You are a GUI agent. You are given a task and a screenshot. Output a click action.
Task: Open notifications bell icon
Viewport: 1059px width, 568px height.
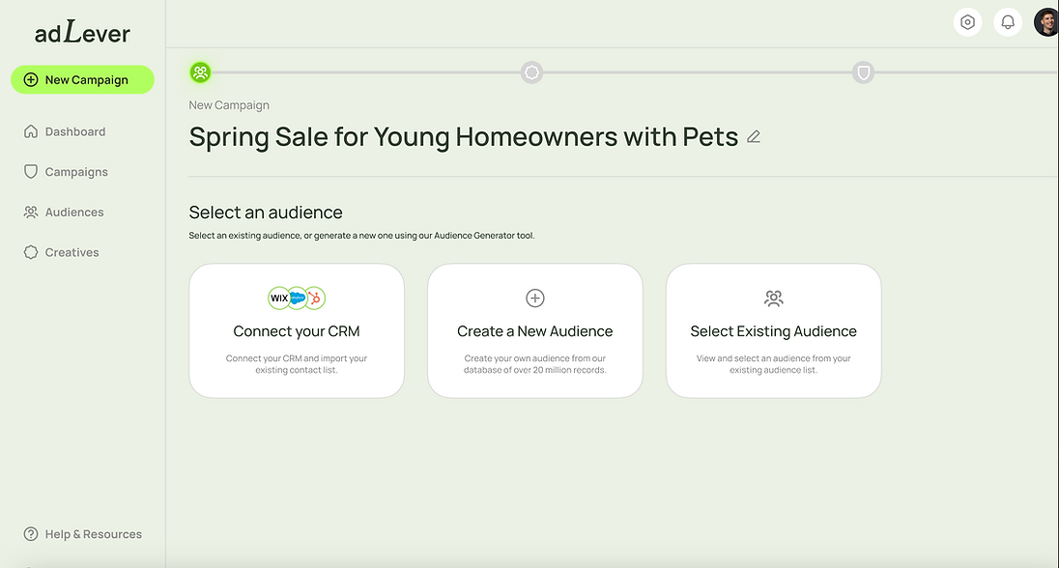pos(1008,22)
